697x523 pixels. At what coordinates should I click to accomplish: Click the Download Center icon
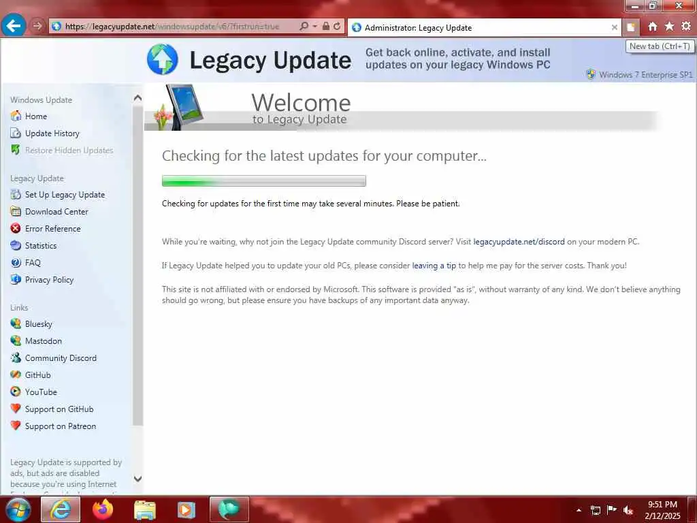tap(16, 211)
